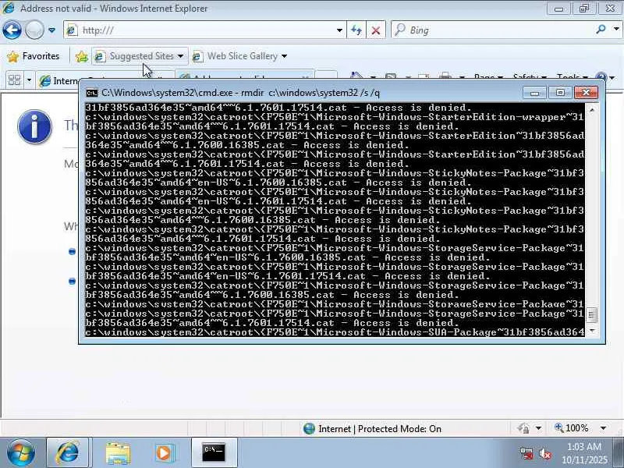Screen dimensions: 624x468
Task: Open the recent pages dropdown arrow
Action: [51, 30]
